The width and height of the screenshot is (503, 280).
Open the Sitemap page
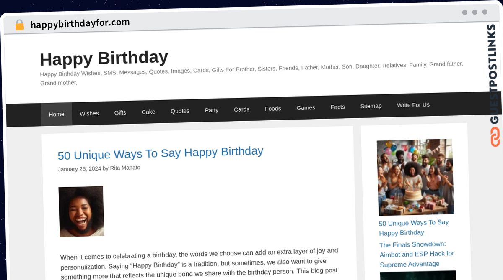pos(371,106)
